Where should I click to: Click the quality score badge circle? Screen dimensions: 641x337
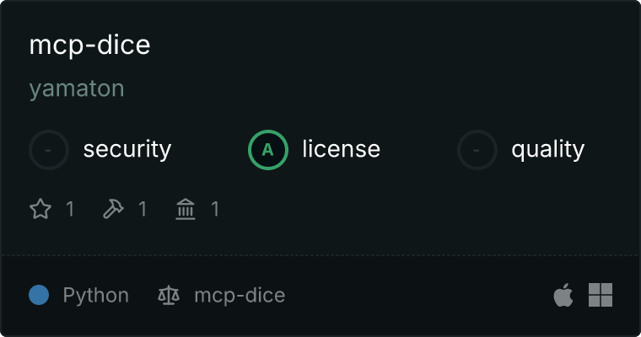click(477, 150)
